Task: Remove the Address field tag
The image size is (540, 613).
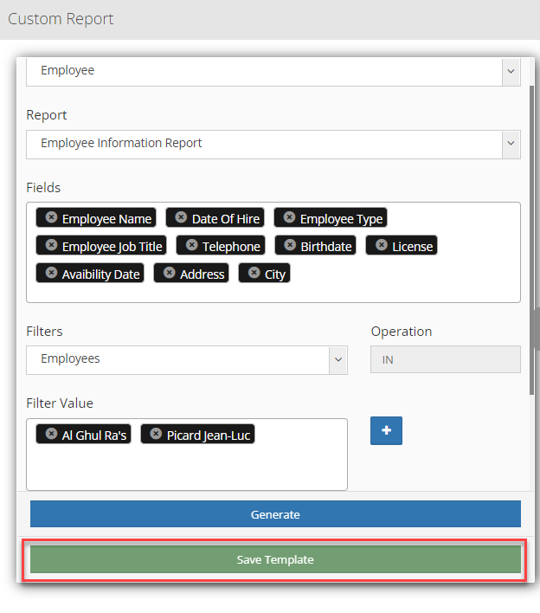Action: pos(169,273)
